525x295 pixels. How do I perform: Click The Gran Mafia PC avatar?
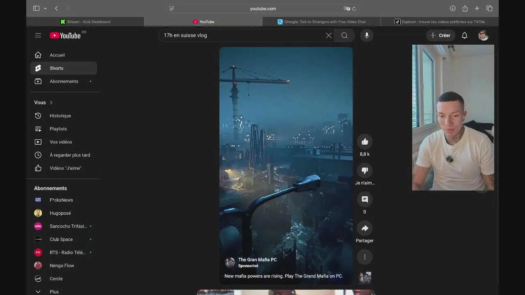tap(230, 263)
